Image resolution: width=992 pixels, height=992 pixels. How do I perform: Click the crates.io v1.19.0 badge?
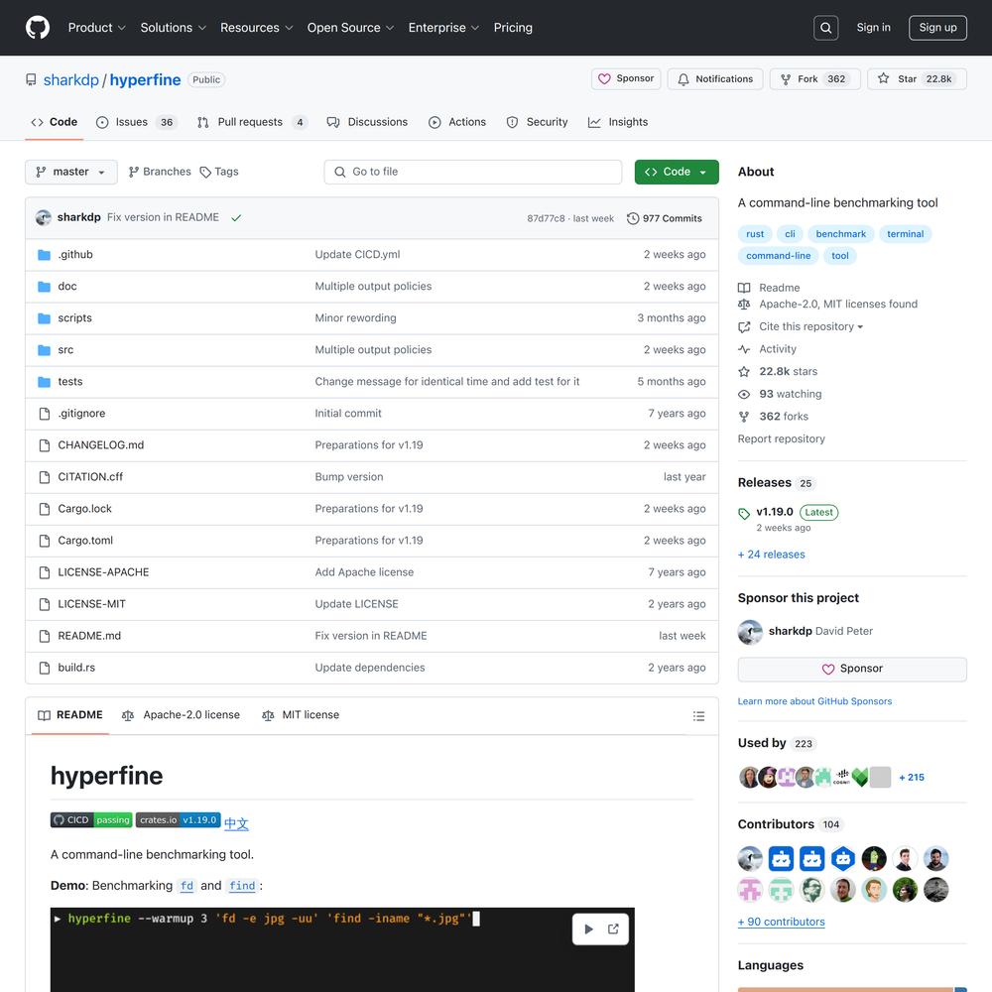(178, 820)
